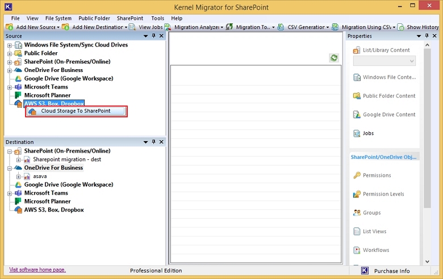Expand the asava node in Destination

[18, 176]
